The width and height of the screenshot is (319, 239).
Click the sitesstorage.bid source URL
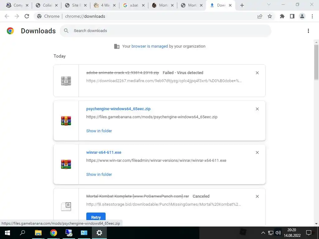tap(163, 204)
